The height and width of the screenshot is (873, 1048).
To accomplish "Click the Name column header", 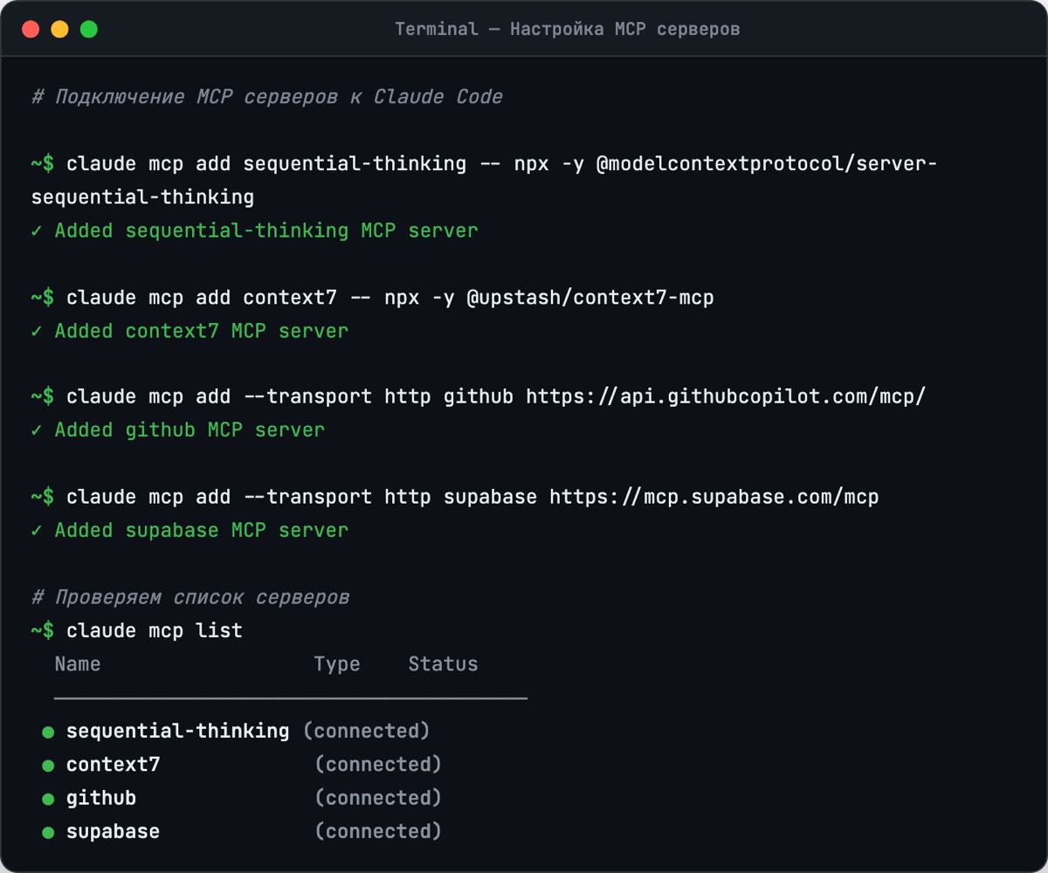I will coord(78,664).
